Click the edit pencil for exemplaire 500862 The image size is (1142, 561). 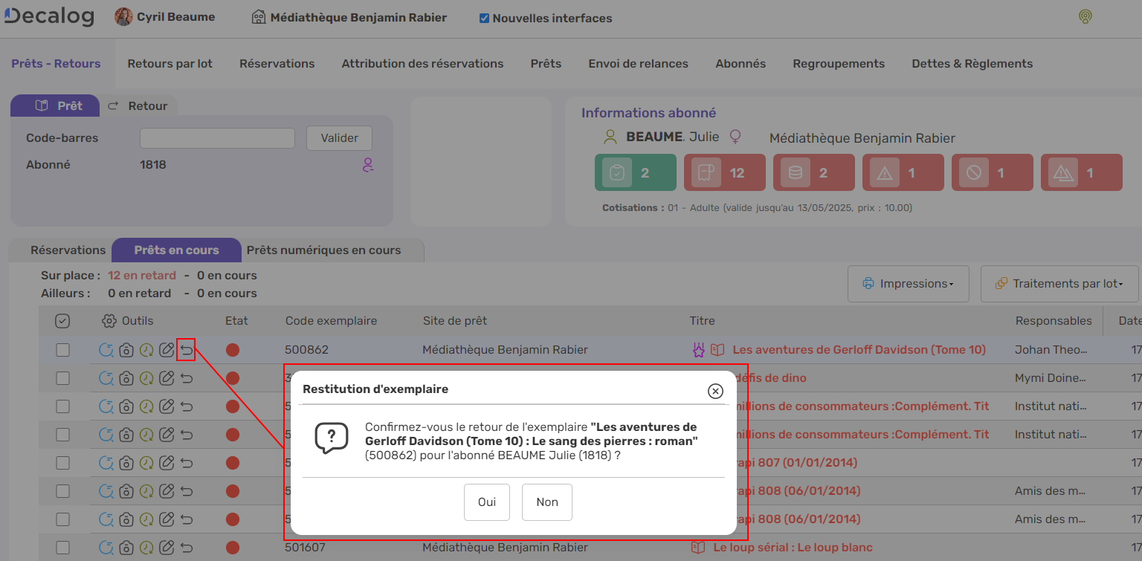tap(167, 349)
